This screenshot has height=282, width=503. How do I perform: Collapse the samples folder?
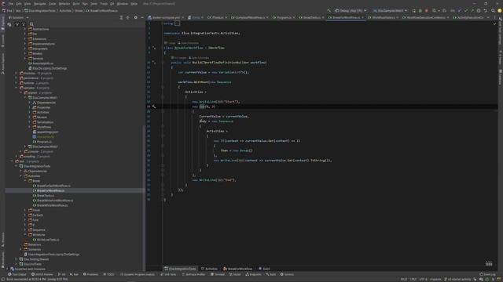16,88
